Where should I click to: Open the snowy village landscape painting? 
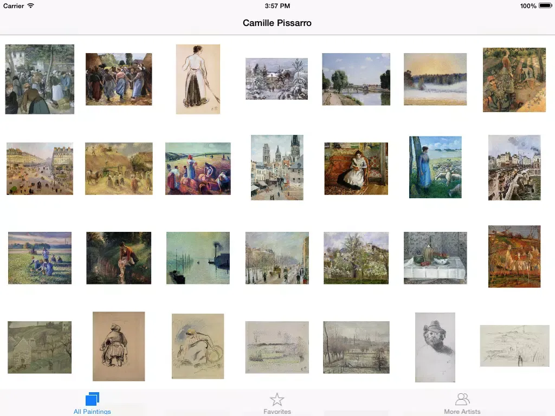point(277,79)
